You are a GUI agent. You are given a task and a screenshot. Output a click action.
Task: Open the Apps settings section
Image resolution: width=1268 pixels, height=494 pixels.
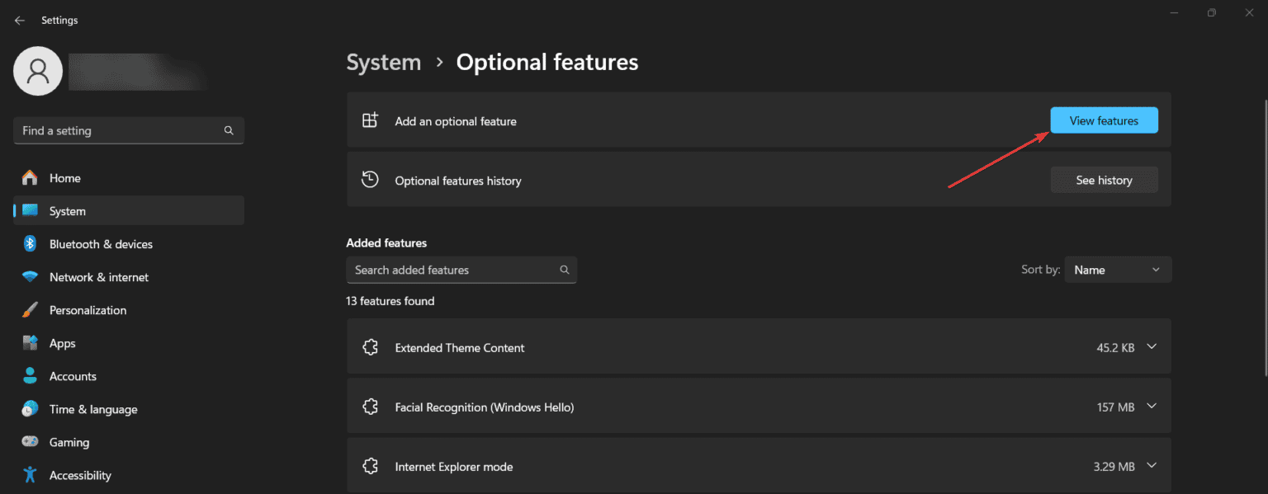point(129,343)
